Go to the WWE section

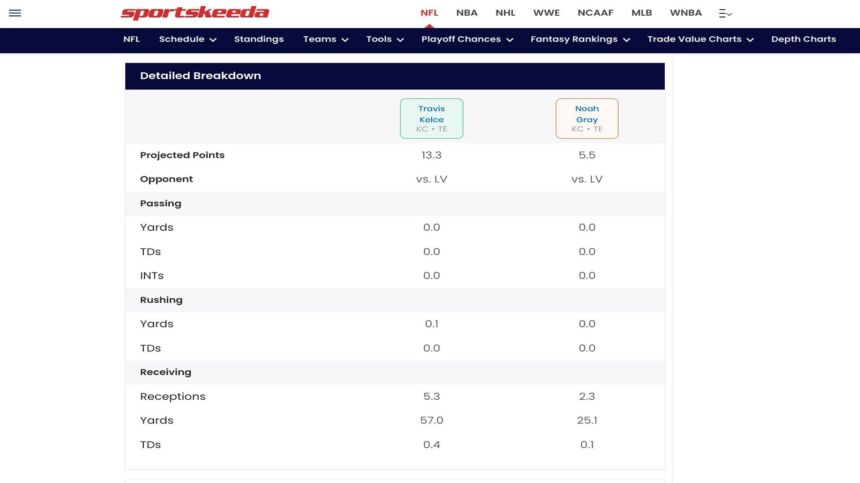pos(546,13)
